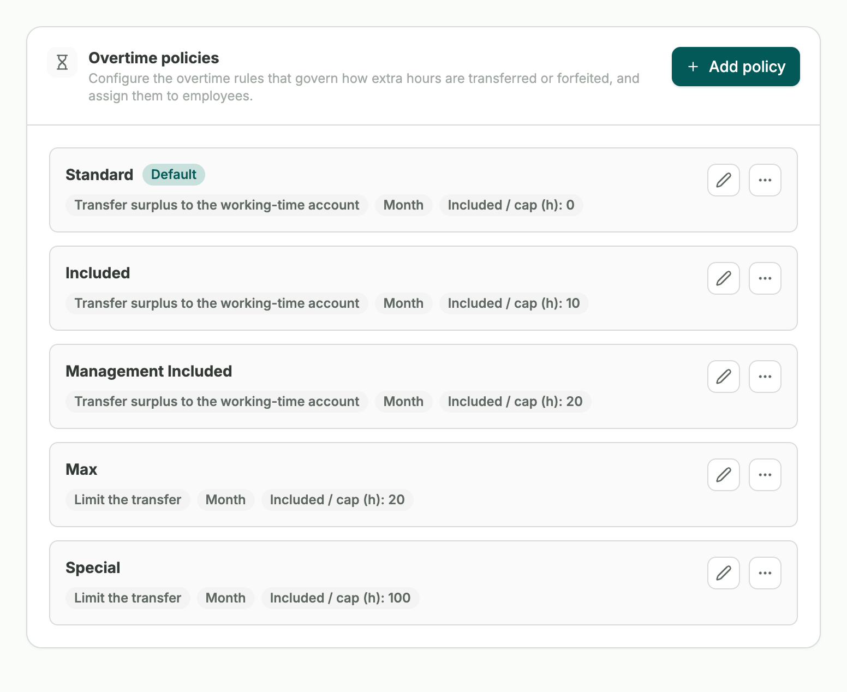Click 'Limit the transfer' tag in Max policy
847x692 pixels.
pos(128,500)
